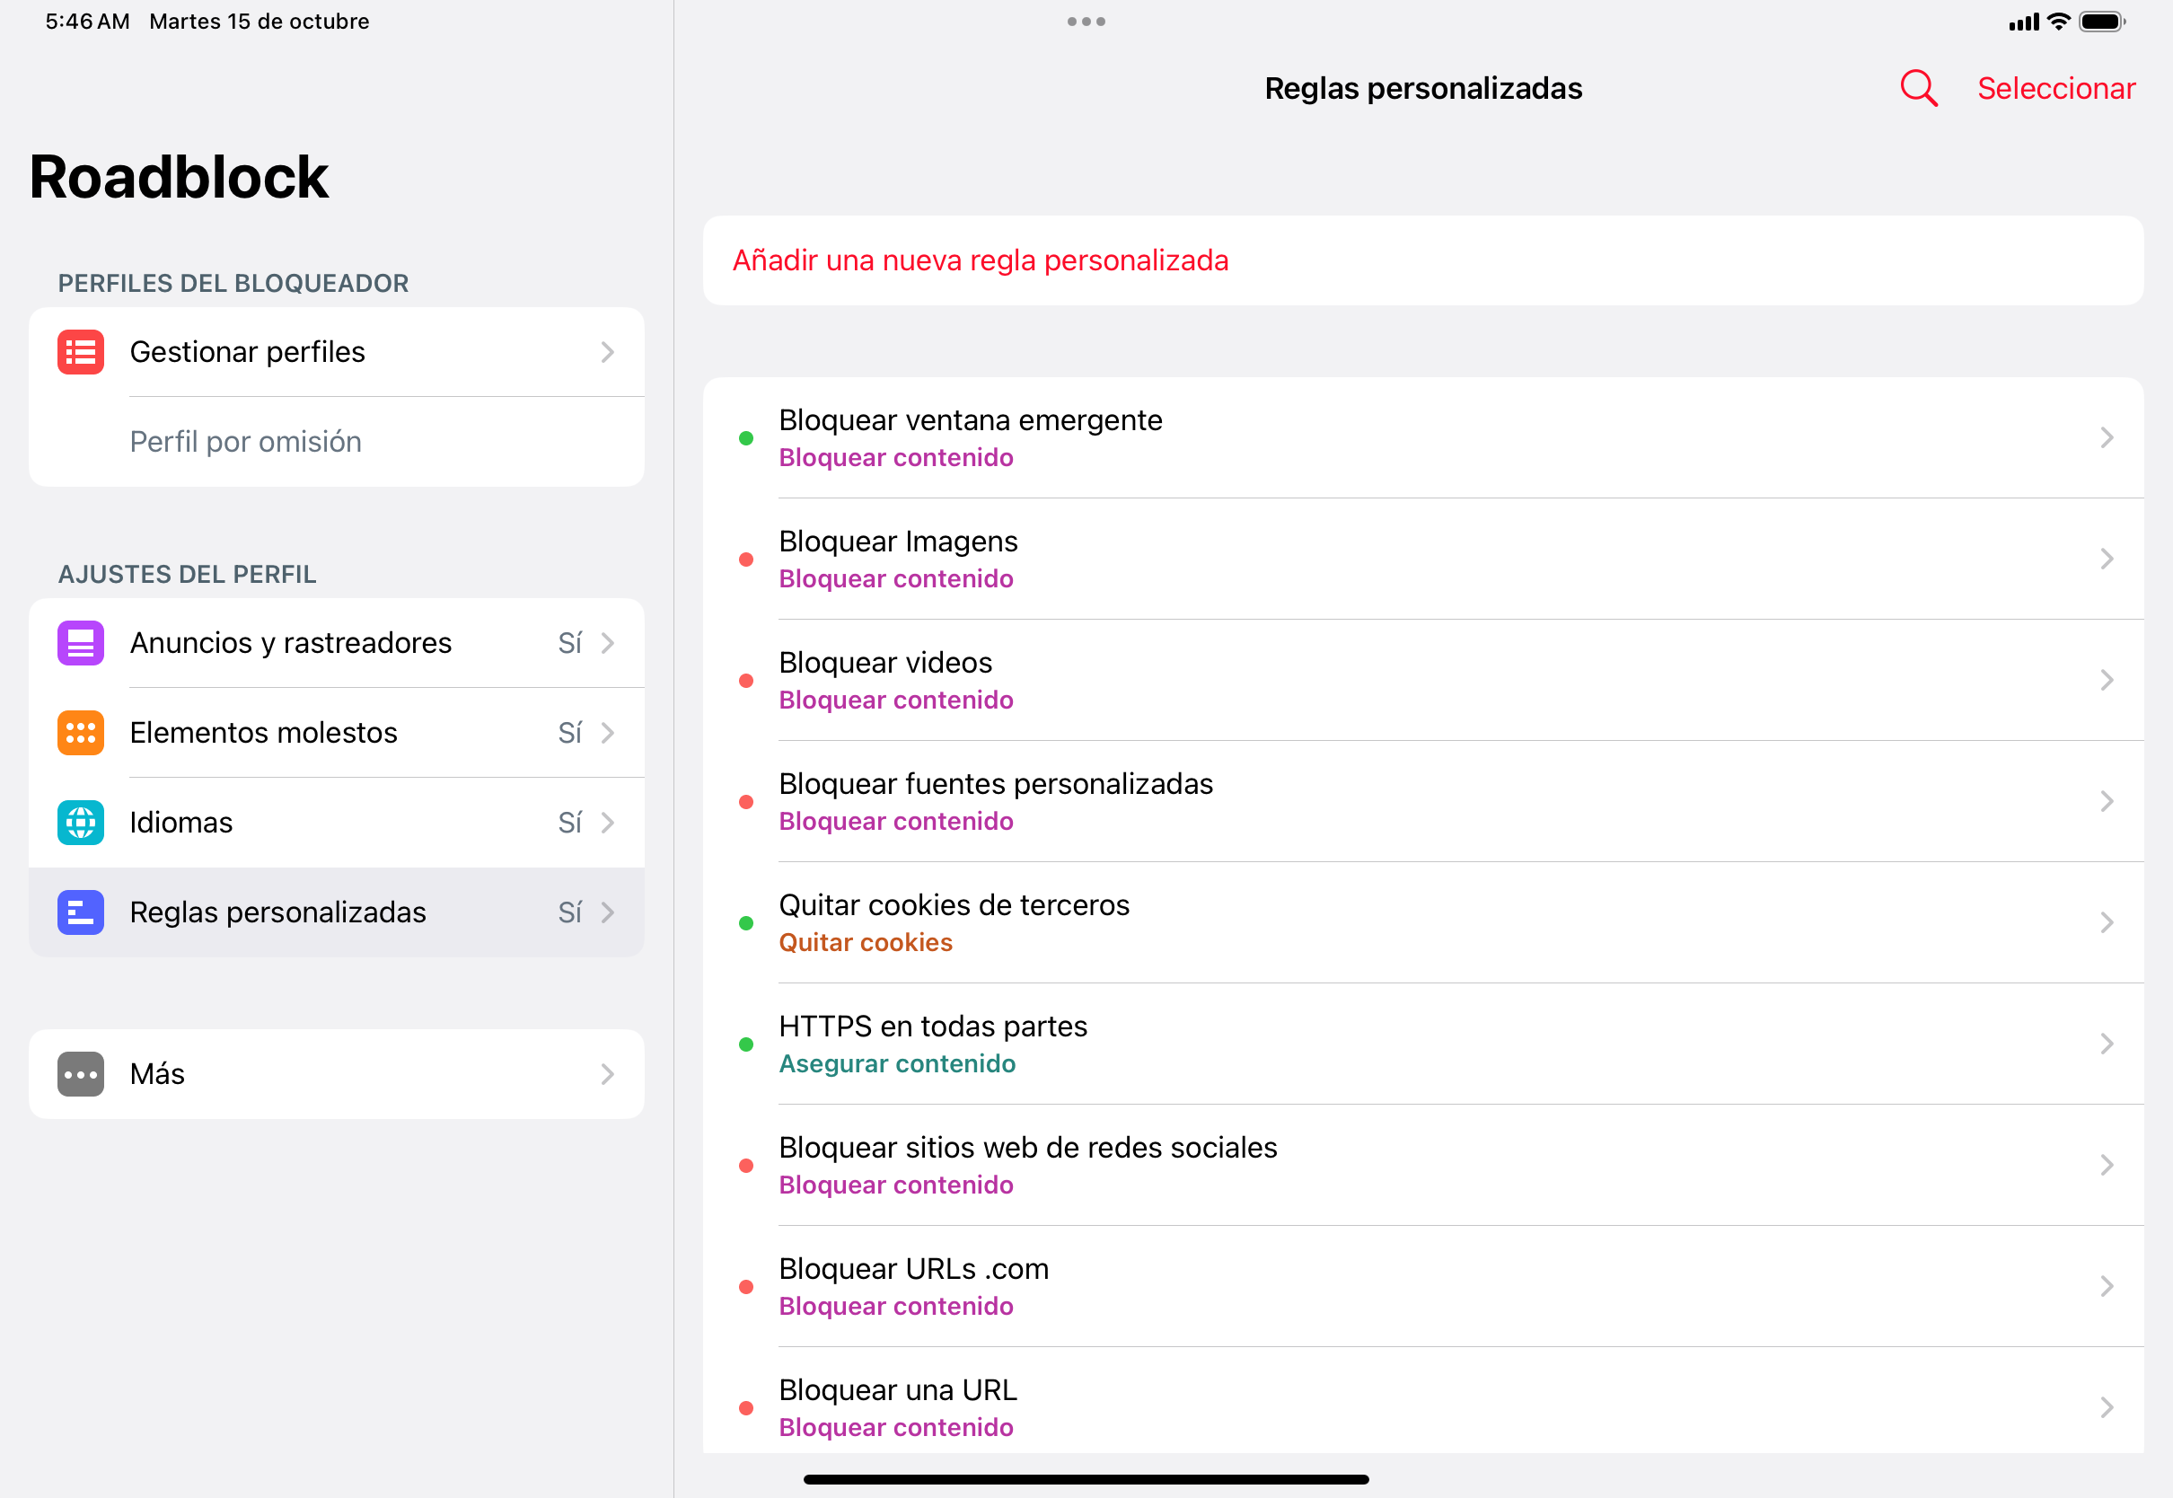Tap Añadir una nueva regla personalizada
Viewport: 2173px width, 1498px height.
click(x=1422, y=260)
